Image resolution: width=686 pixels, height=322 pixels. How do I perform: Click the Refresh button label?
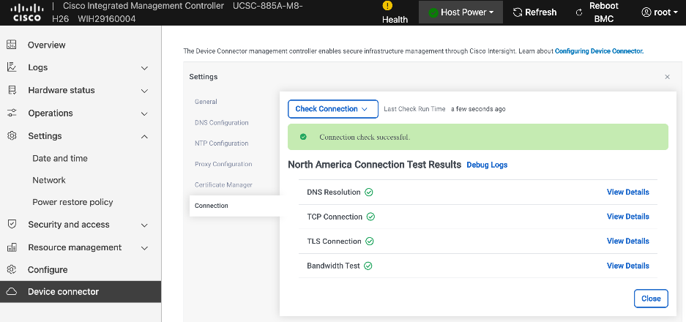541,12
